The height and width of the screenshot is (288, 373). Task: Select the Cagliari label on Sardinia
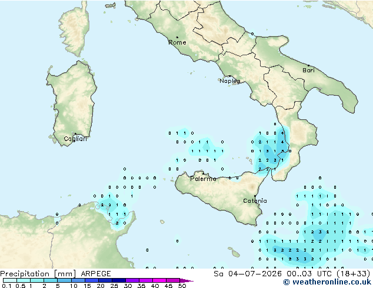75,139
